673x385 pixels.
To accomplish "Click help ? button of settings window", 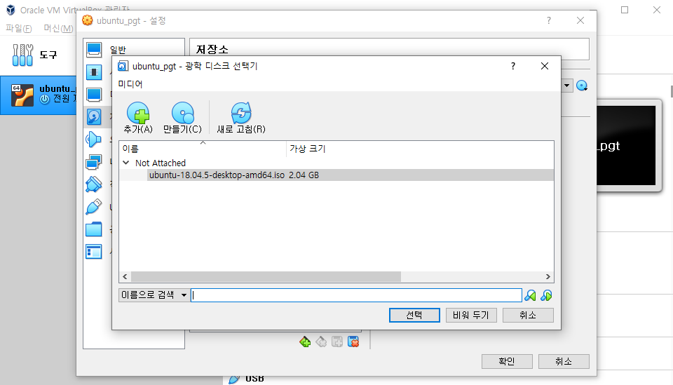I will click(x=548, y=20).
